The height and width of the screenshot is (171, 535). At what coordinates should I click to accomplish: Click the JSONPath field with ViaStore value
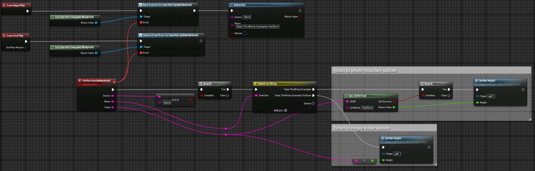(367, 108)
